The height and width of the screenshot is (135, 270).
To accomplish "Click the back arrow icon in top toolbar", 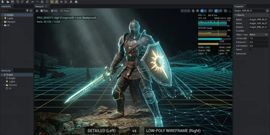I will pos(33,2).
